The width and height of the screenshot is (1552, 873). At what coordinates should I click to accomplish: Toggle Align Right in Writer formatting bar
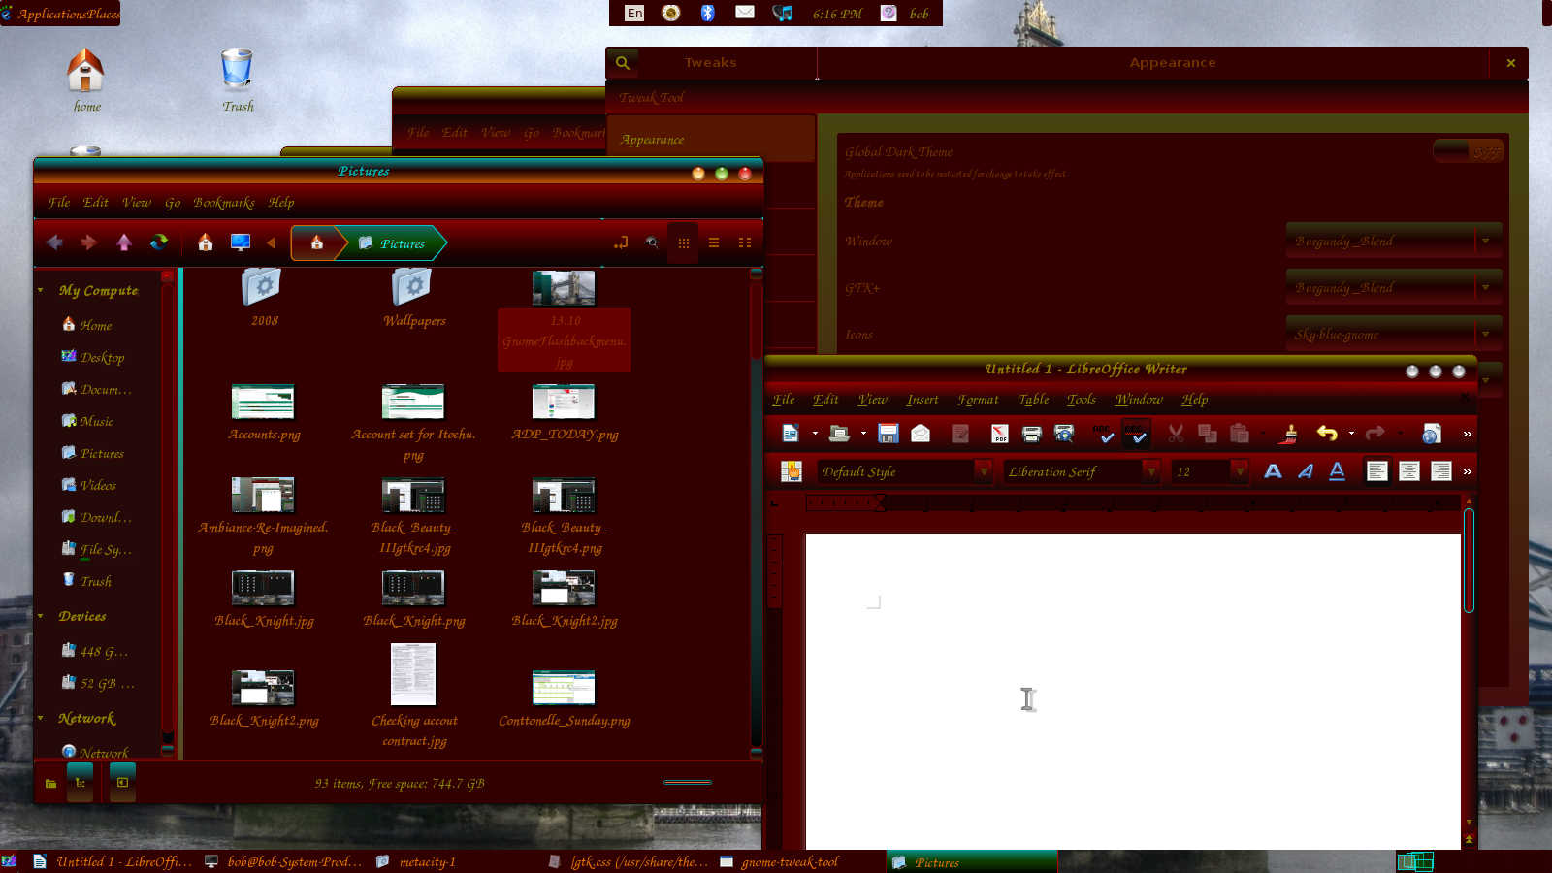[1441, 471]
